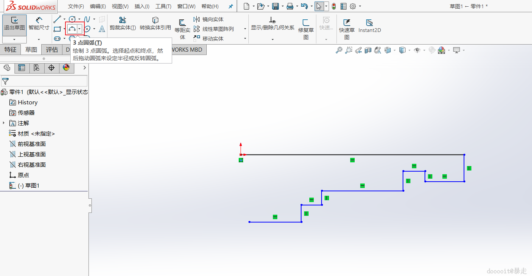Open Options via the gear icon
This screenshot has height=276, width=532.
pyautogui.click(x=353, y=6)
